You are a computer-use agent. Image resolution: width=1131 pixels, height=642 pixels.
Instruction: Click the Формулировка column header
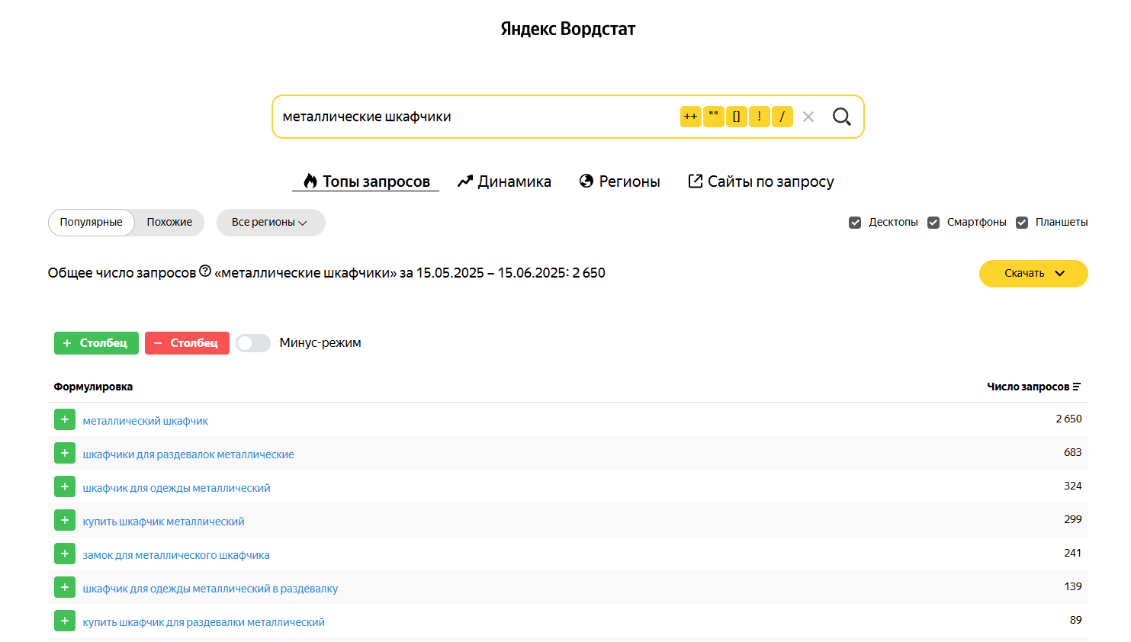click(x=93, y=387)
